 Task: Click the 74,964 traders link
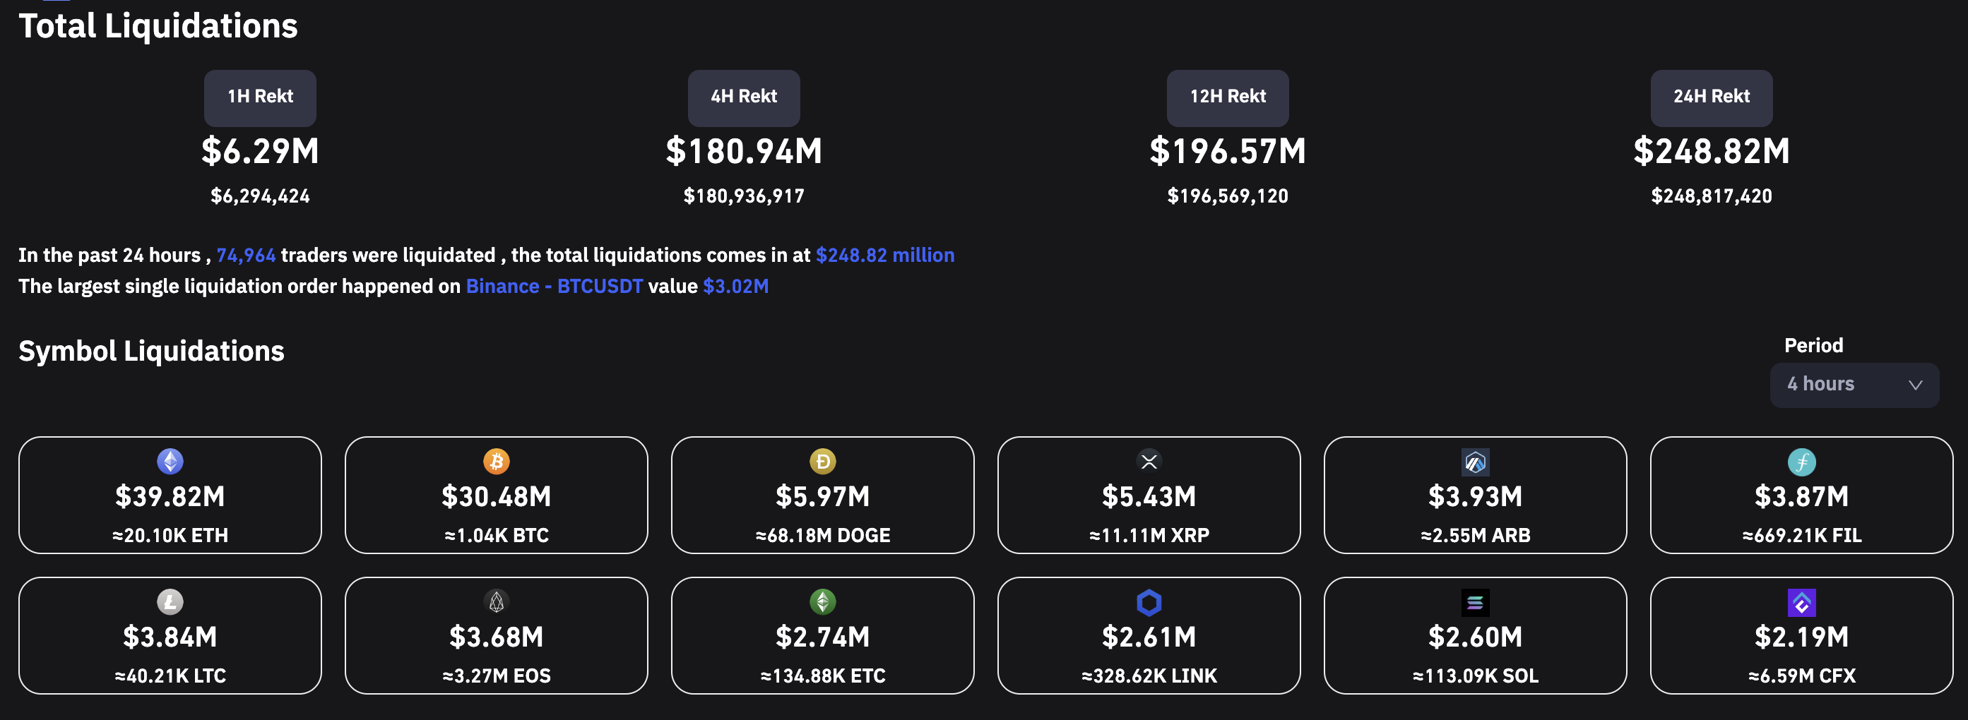(x=246, y=255)
